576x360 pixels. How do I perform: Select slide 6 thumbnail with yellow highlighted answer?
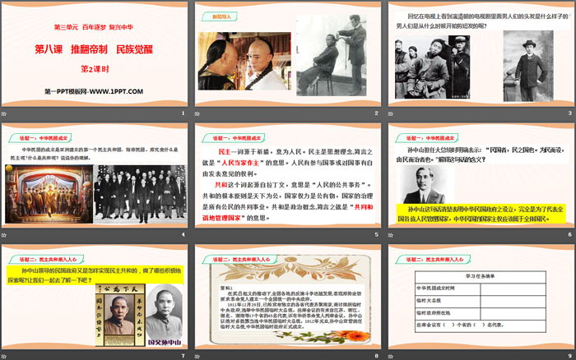point(481,175)
